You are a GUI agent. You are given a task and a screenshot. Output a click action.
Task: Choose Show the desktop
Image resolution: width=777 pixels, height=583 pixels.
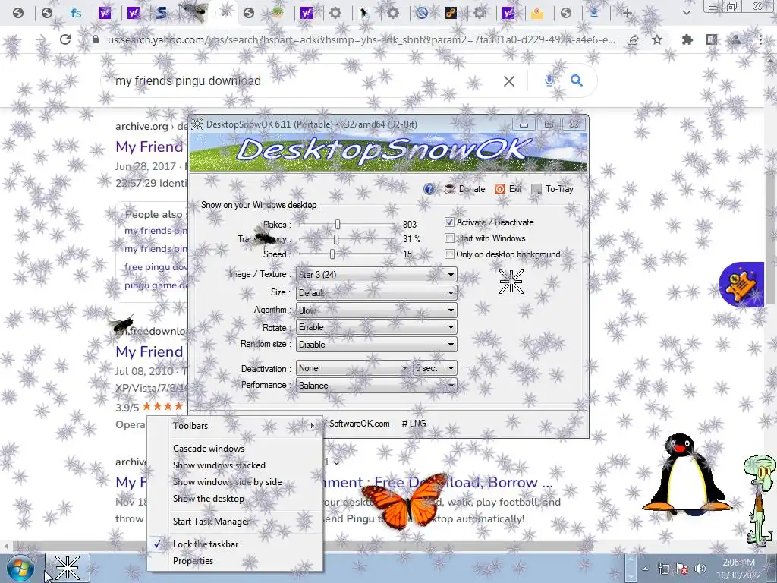[x=235, y=499]
